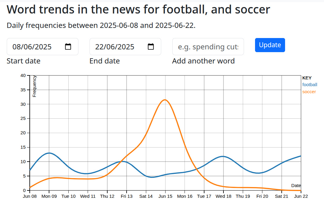Viewport: 324px width, 203px height.
Task: Click the Jun 08 axis label
Action: 30,196
